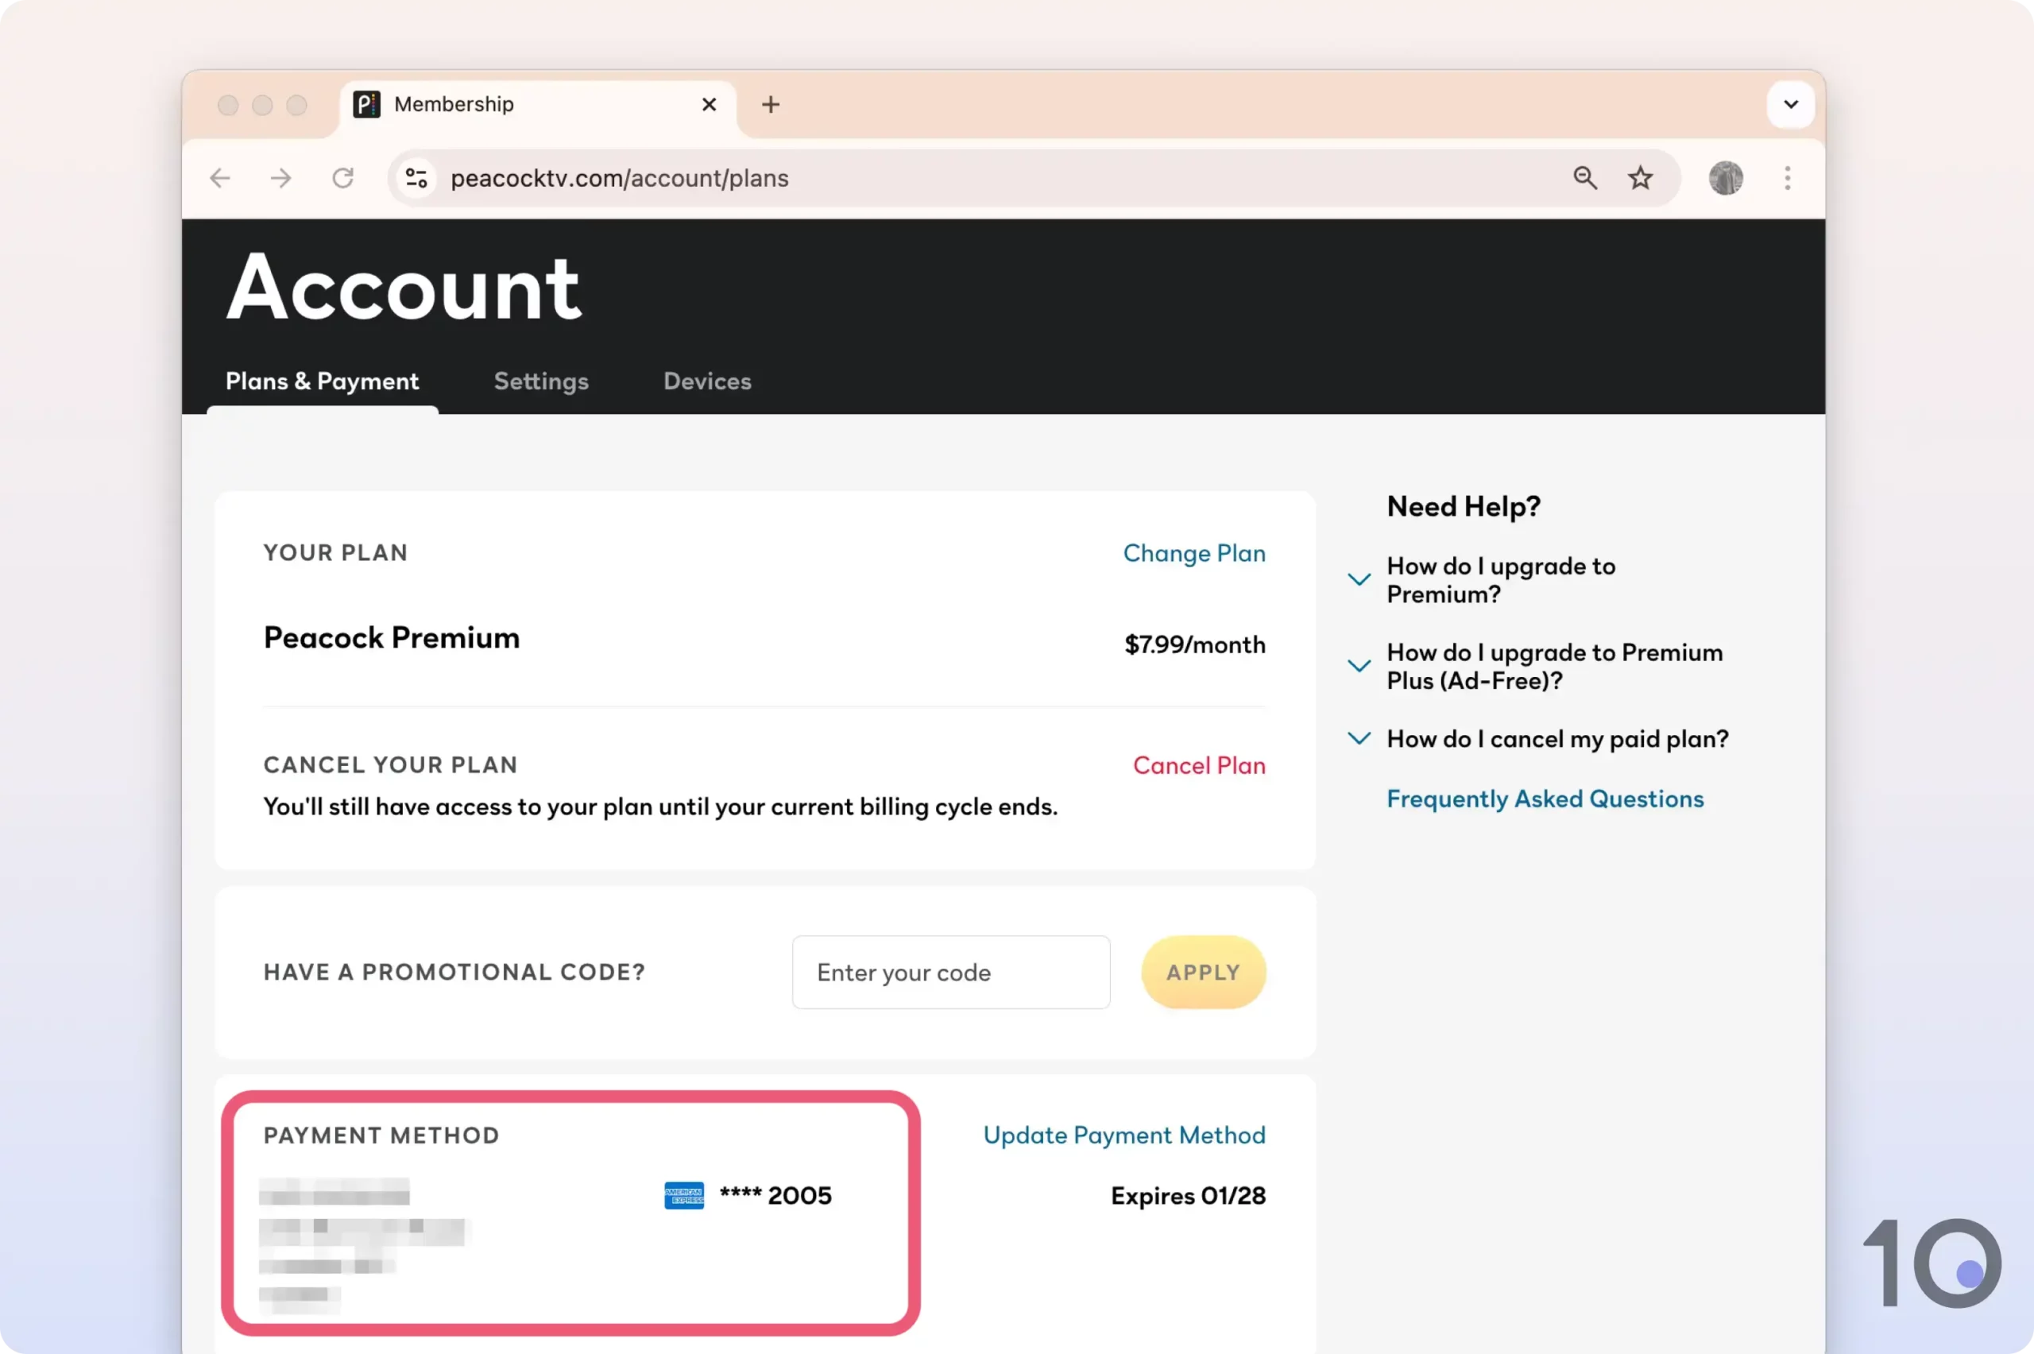Click the '$7.99/month' price text
The height and width of the screenshot is (1354, 2034).
pyautogui.click(x=1194, y=644)
